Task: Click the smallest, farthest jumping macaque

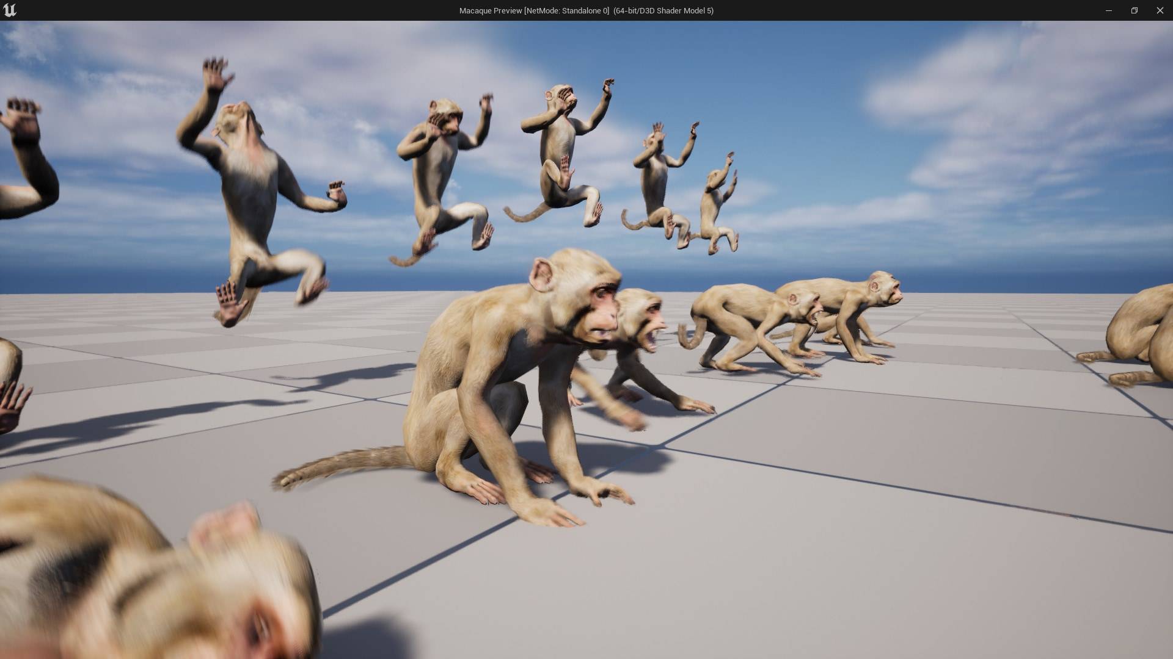Action: click(x=714, y=207)
